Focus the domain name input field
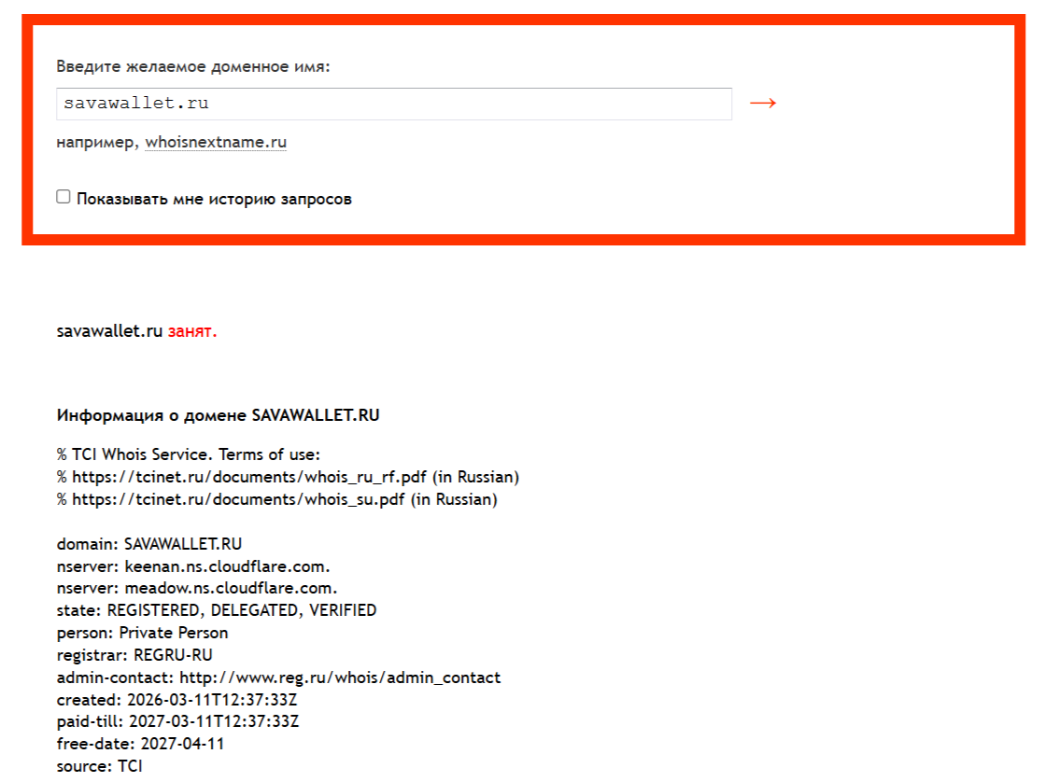Viewport: 1045px width, 782px height. click(x=394, y=104)
